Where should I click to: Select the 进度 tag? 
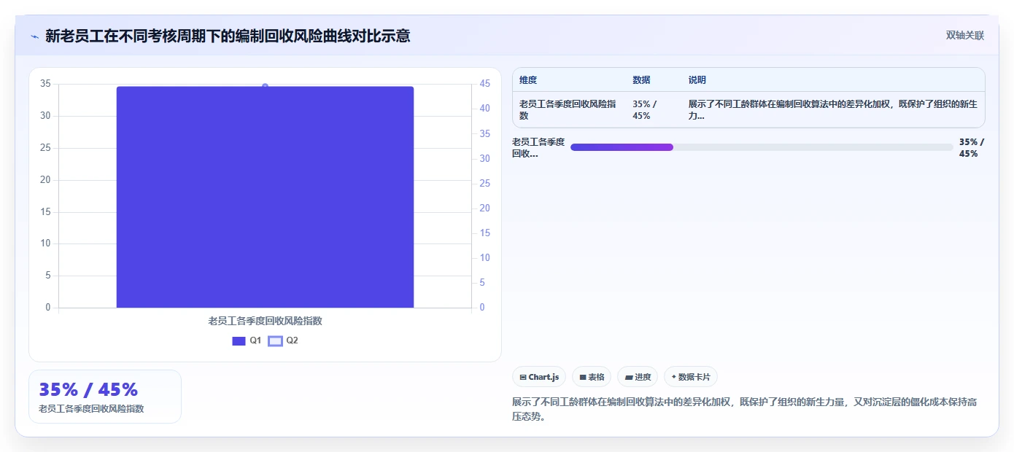[x=638, y=377]
